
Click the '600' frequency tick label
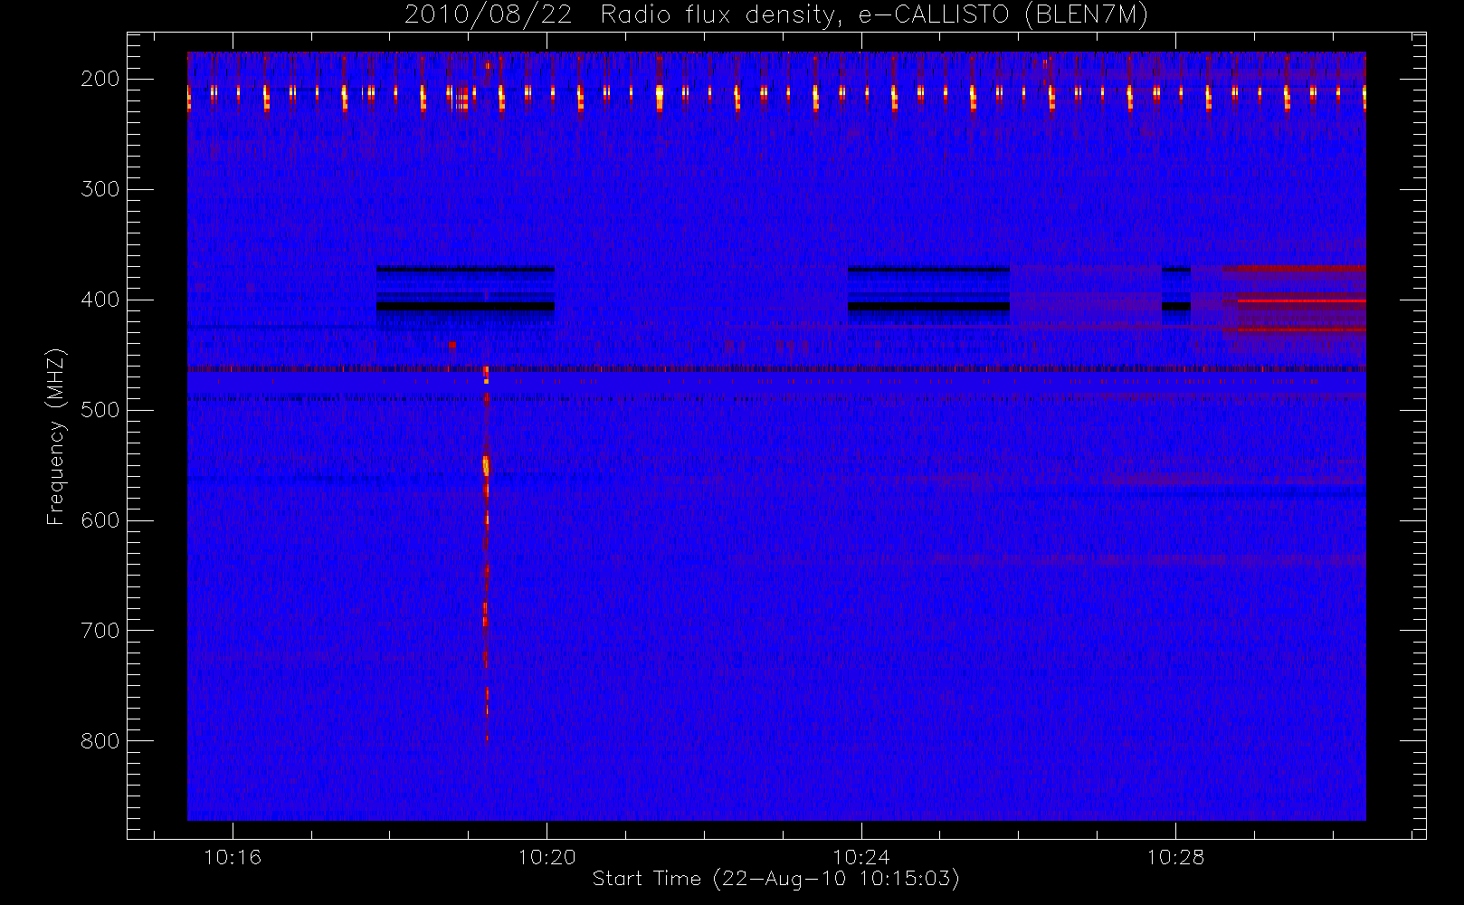point(100,520)
